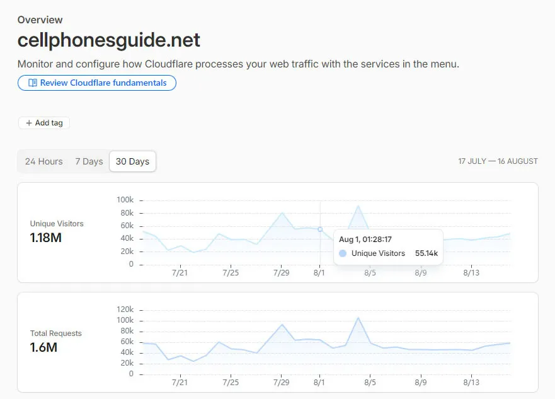Switch to the 7 Days view
555x399 pixels.
point(89,161)
